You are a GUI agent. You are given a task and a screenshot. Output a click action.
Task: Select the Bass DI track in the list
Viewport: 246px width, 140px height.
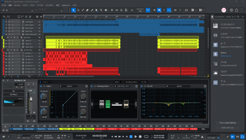28,41
